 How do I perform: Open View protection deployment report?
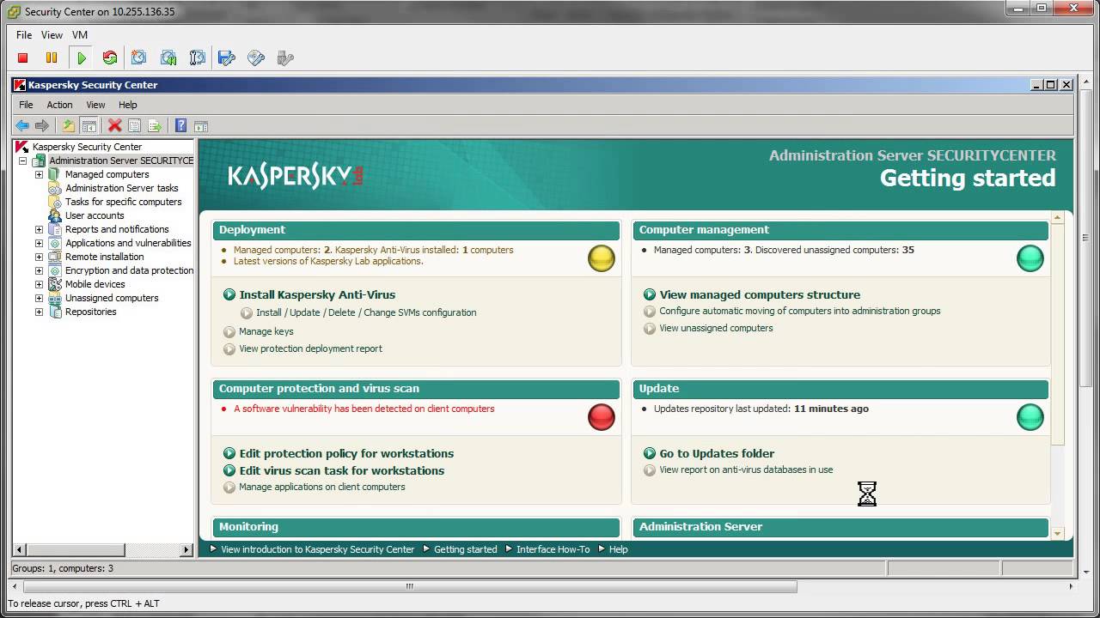[310, 348]
